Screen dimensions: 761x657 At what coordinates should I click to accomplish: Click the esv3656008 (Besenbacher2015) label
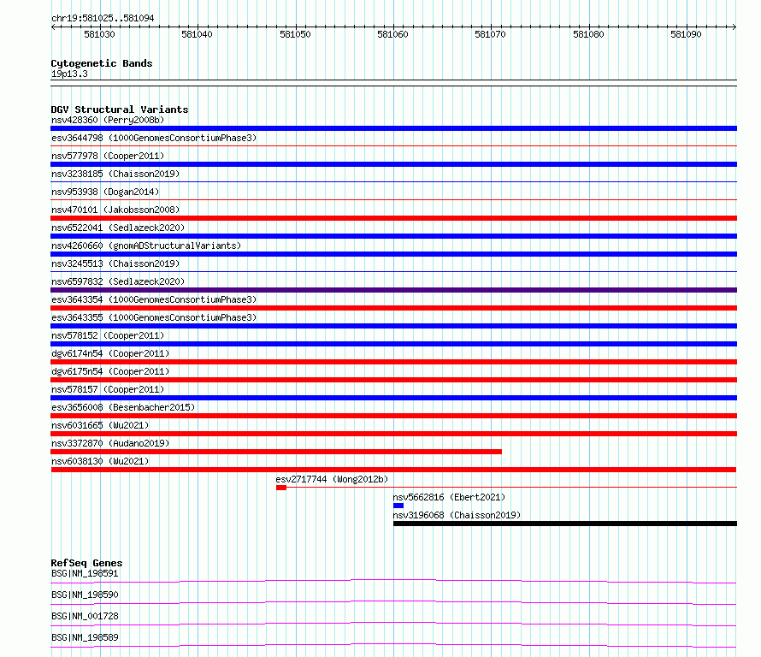coord(123,407)
